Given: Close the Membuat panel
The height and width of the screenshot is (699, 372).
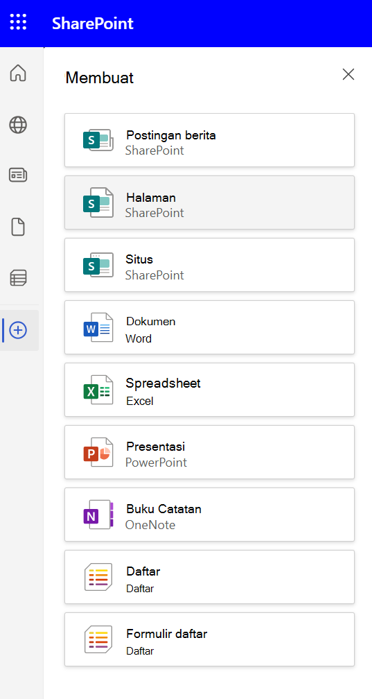Looking at the screenshot, I should 348,74.
